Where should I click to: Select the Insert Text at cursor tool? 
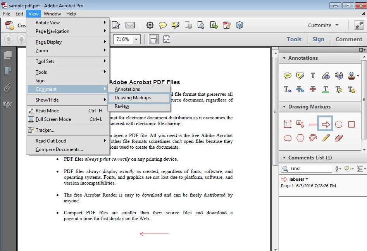click(288, 89)
